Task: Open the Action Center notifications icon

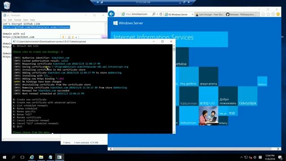Action: (x=280, y=157)
